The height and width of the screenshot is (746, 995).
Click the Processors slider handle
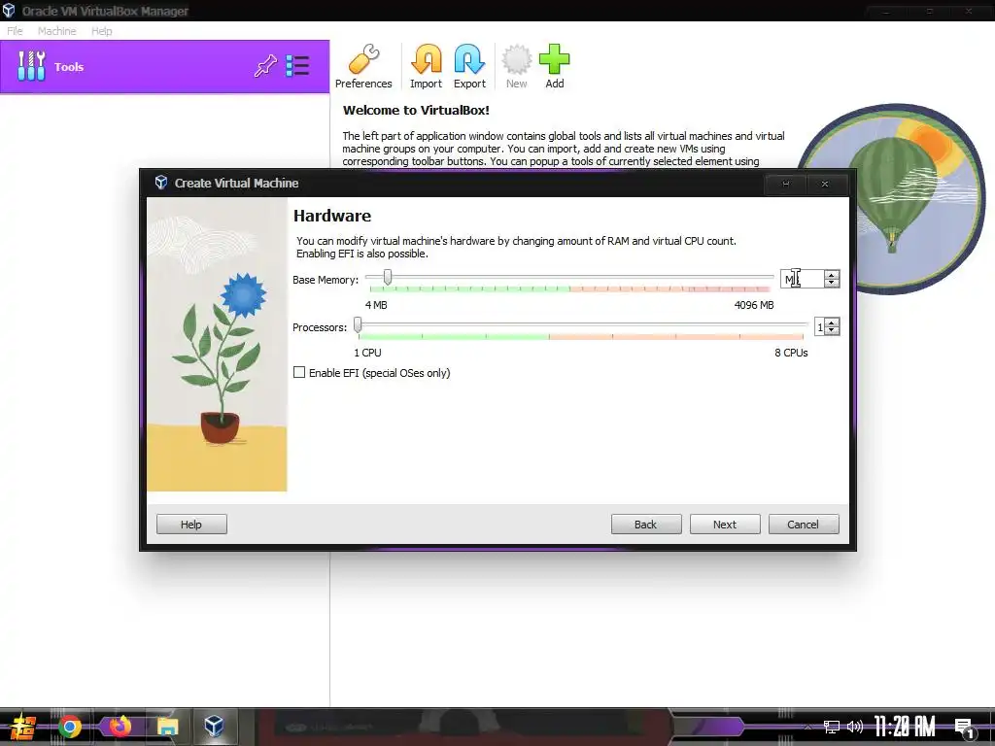point(358,324)
